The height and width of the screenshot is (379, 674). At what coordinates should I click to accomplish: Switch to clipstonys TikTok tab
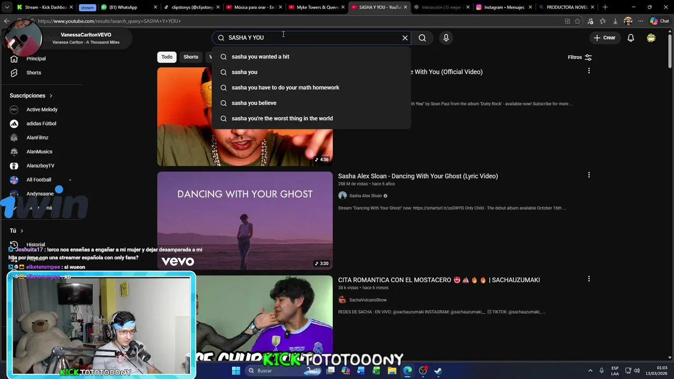pos(192,7)
